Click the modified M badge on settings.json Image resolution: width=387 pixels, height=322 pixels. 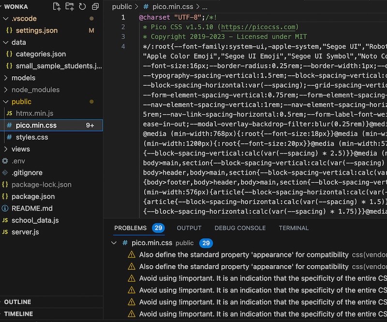(x=91, y=30)
